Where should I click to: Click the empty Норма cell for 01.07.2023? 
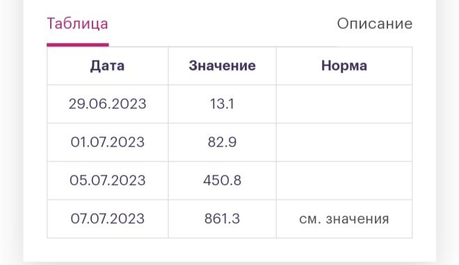(344, 143)
